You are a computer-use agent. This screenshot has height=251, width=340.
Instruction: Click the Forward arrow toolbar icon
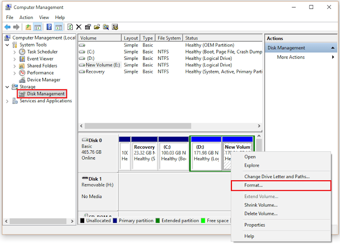pos(16,27)
